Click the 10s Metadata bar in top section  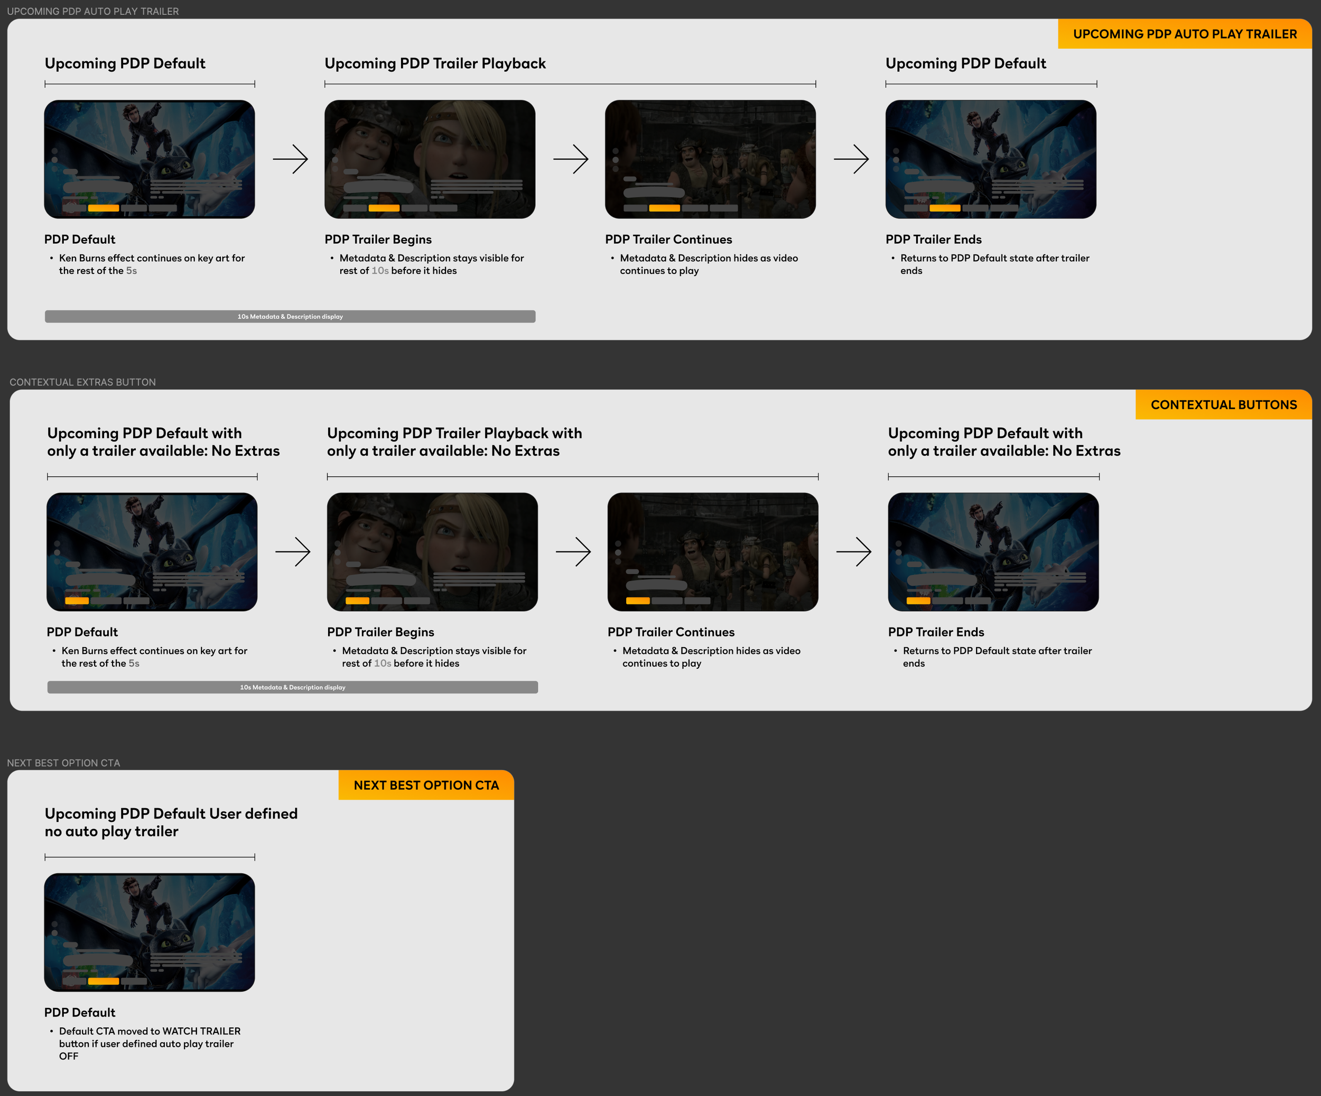coord(290,317)
